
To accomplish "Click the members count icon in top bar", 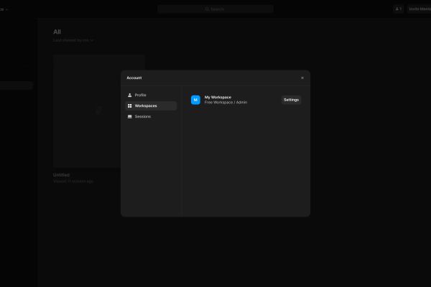I will pos(398,9).
